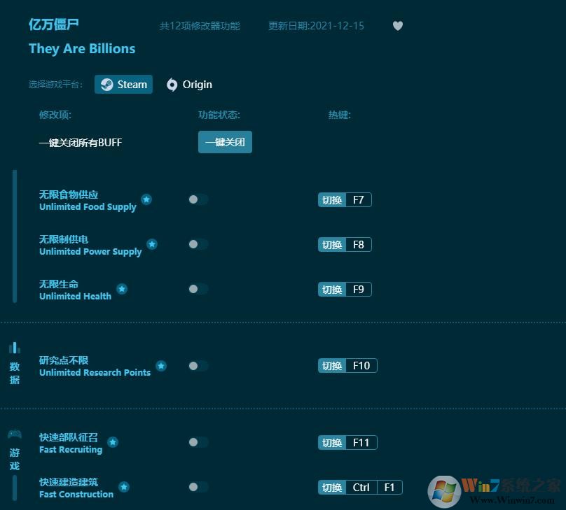The width and height of the screenshot is (566, 510).
Task: Enable the Fast Recruiting toggle
Action: point(197,442)
